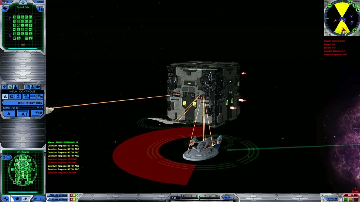Set green alert status light
Image resolution: width=360 pixels, height=202 pixels.
coord(345,199)
